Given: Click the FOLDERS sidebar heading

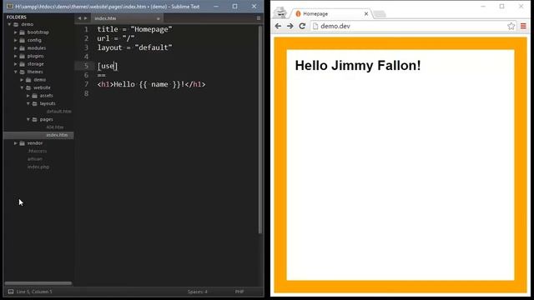Looking at the screenshot, I should click(17, 17).
